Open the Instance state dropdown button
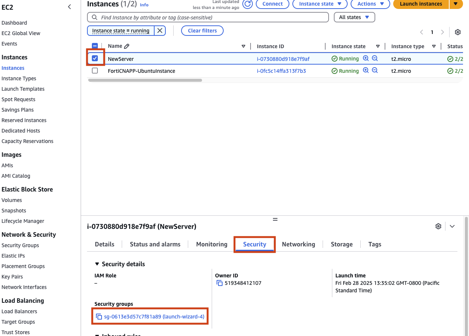The image size is (469, 336). 320,4
